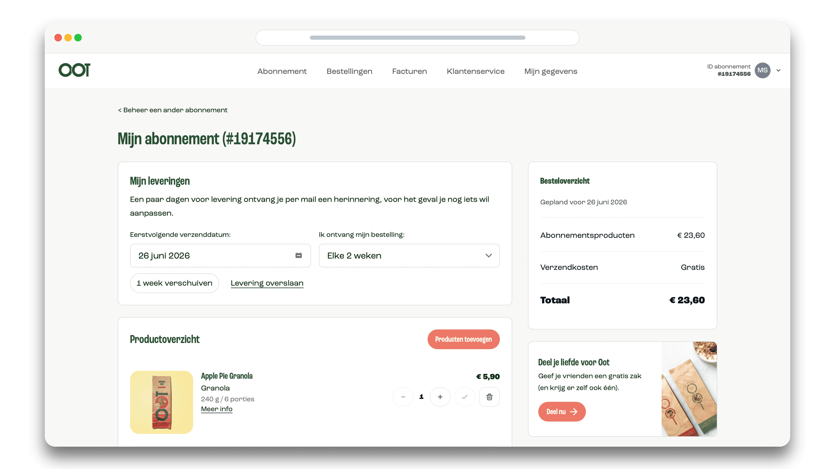835x469 pixels.
Task: Select Klantenservice in the navigation
Action: pyautogui.click(x=475, y=71)
